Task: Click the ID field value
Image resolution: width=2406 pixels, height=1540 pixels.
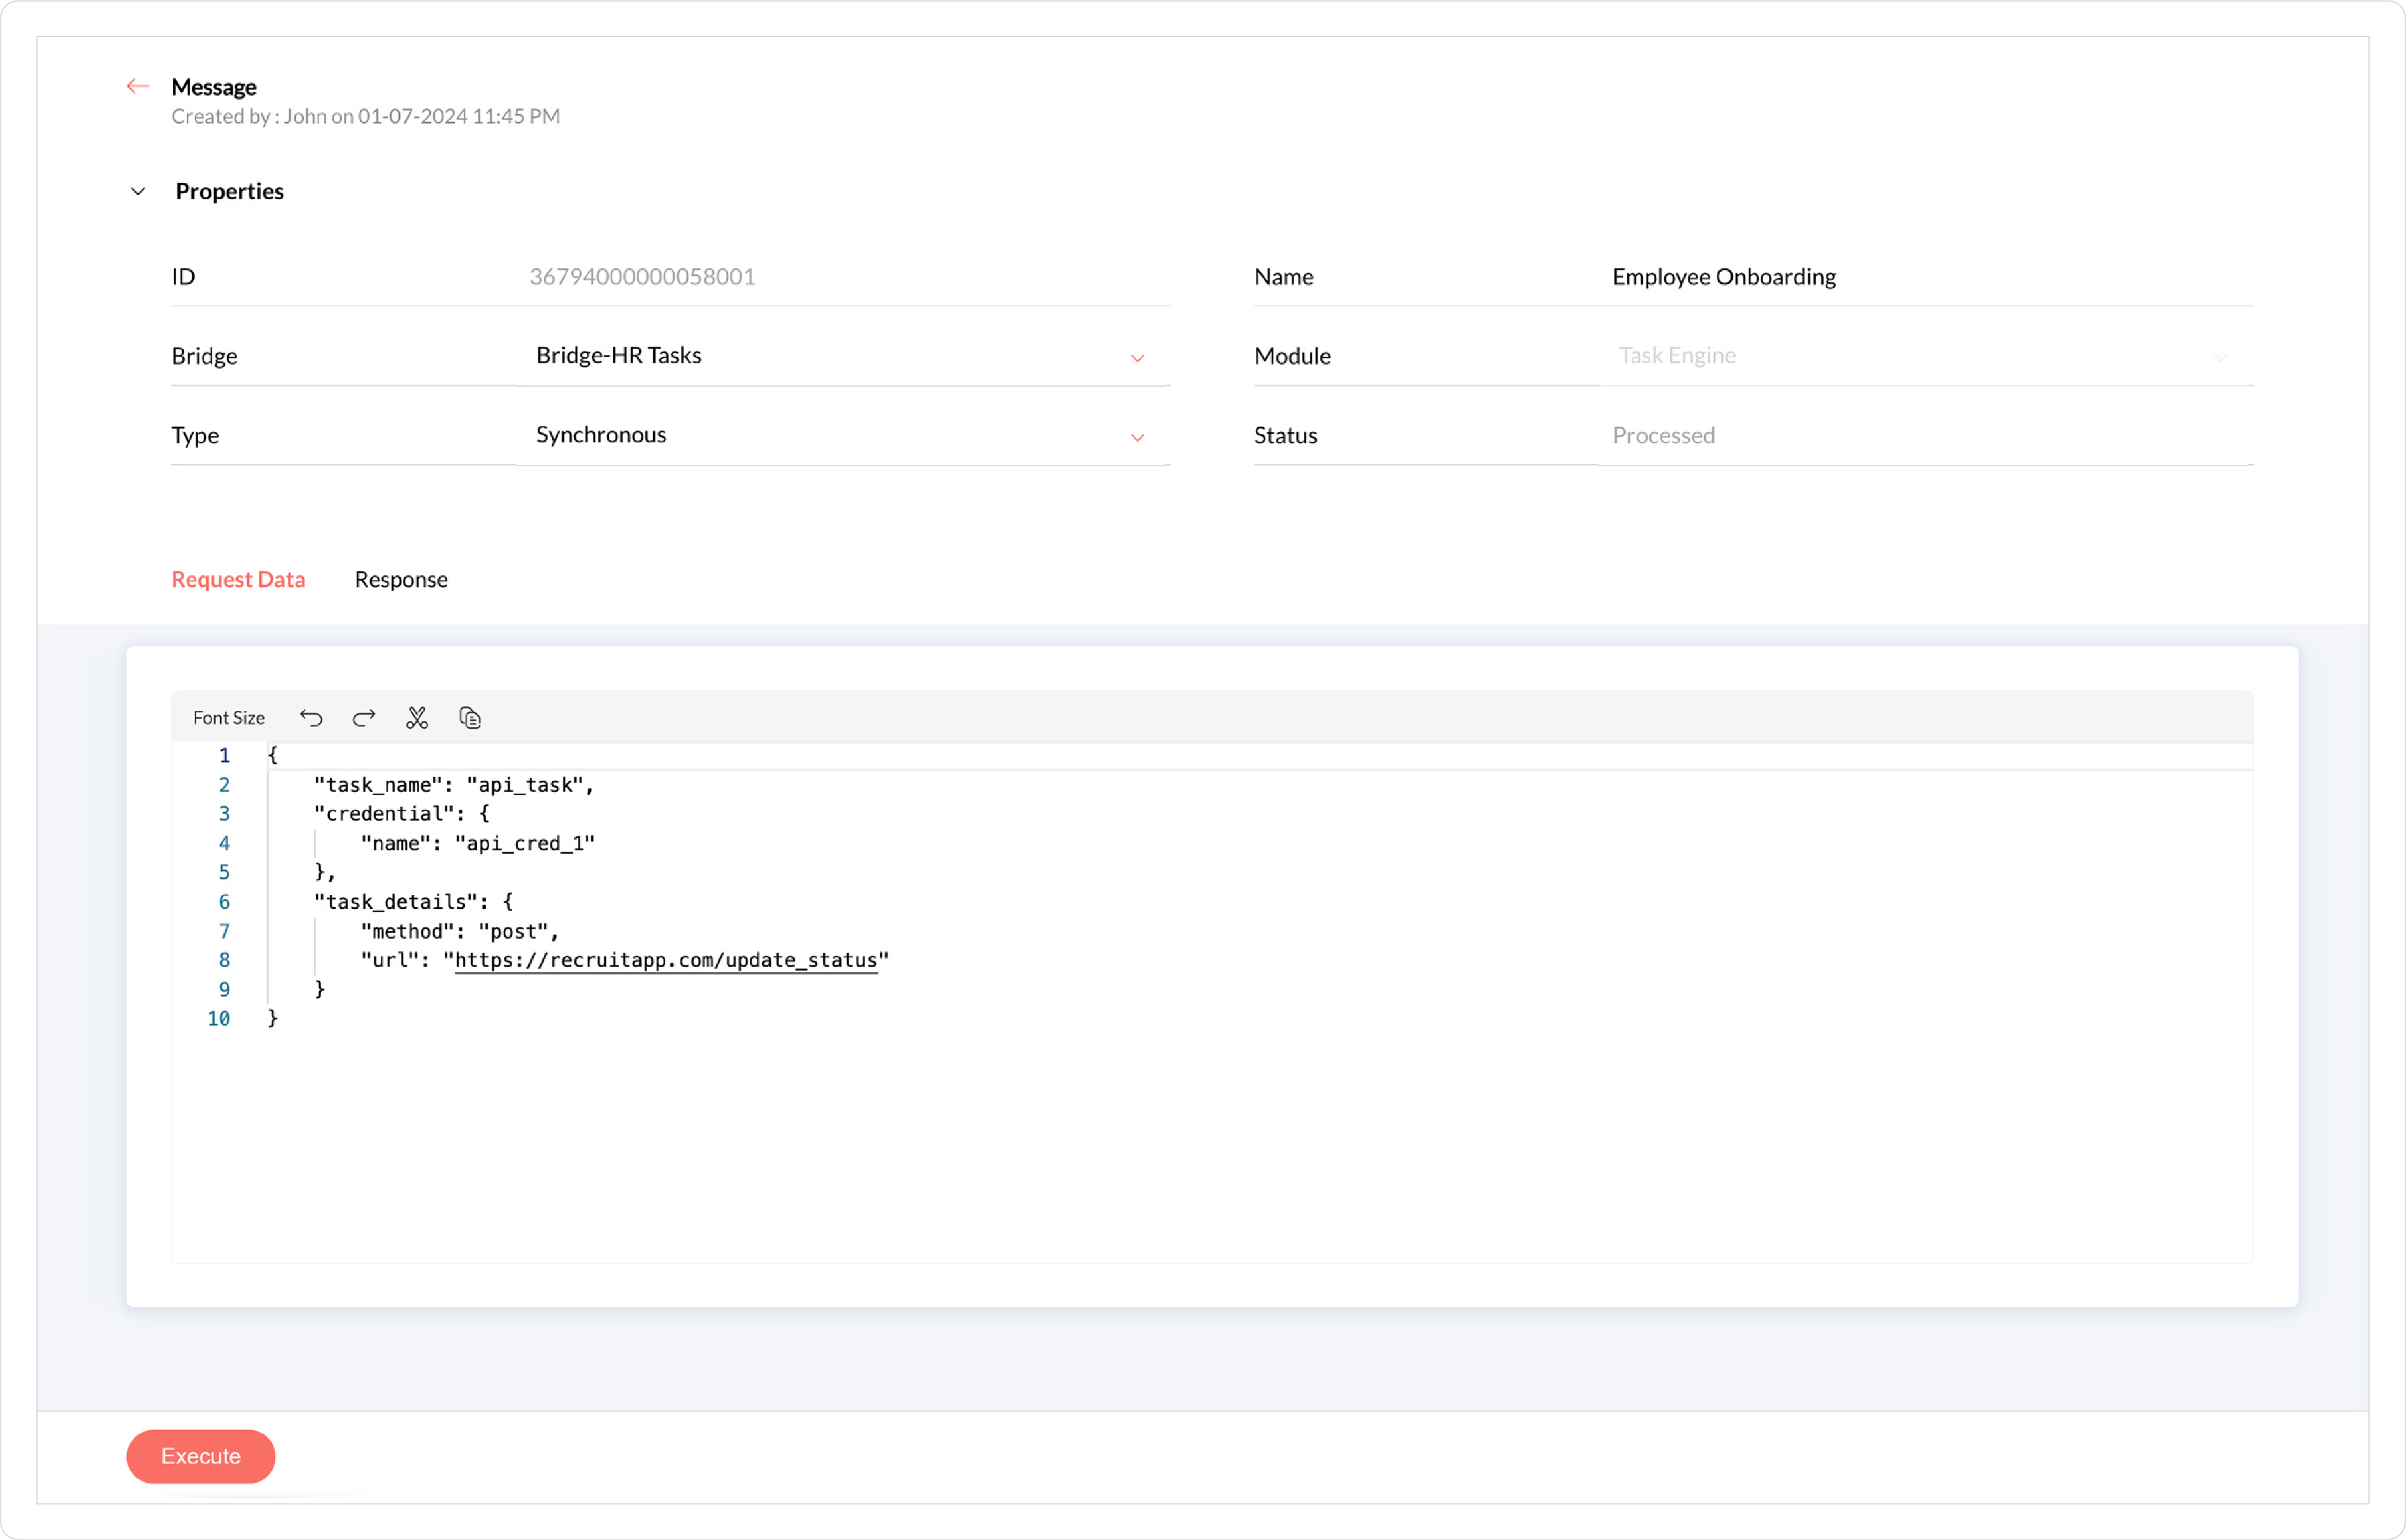Action: tap(642, 277)
